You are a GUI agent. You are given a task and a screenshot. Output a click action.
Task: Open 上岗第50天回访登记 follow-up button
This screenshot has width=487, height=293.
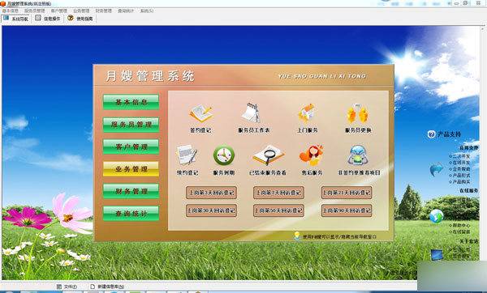278,210
